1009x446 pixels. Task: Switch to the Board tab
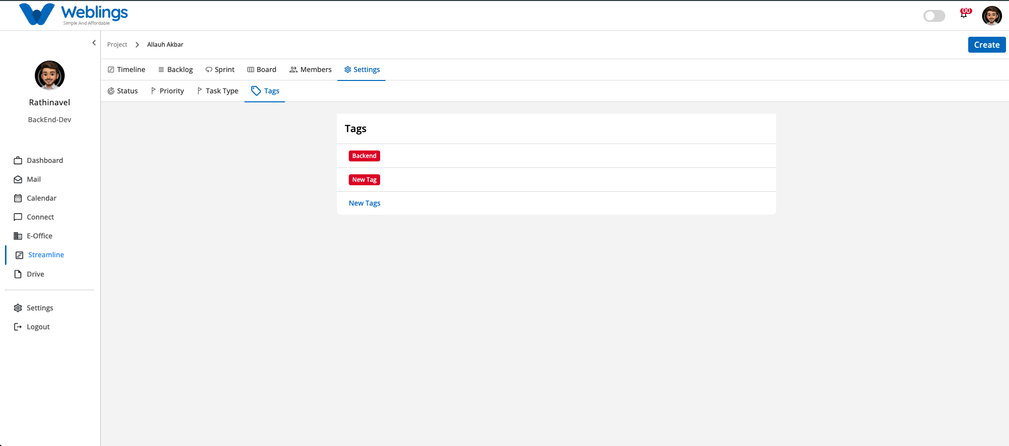point(262,70)
